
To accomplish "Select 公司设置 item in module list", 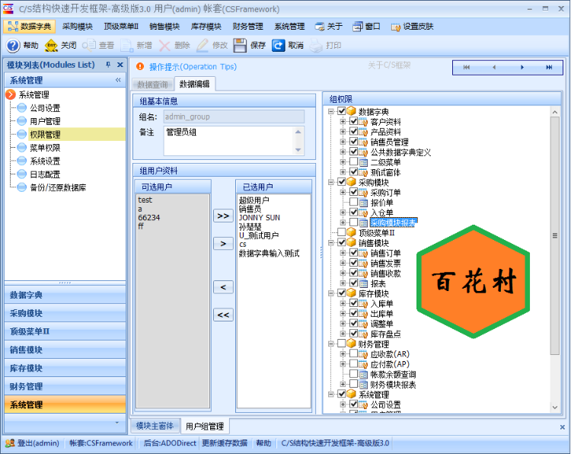I will point(45,108).
